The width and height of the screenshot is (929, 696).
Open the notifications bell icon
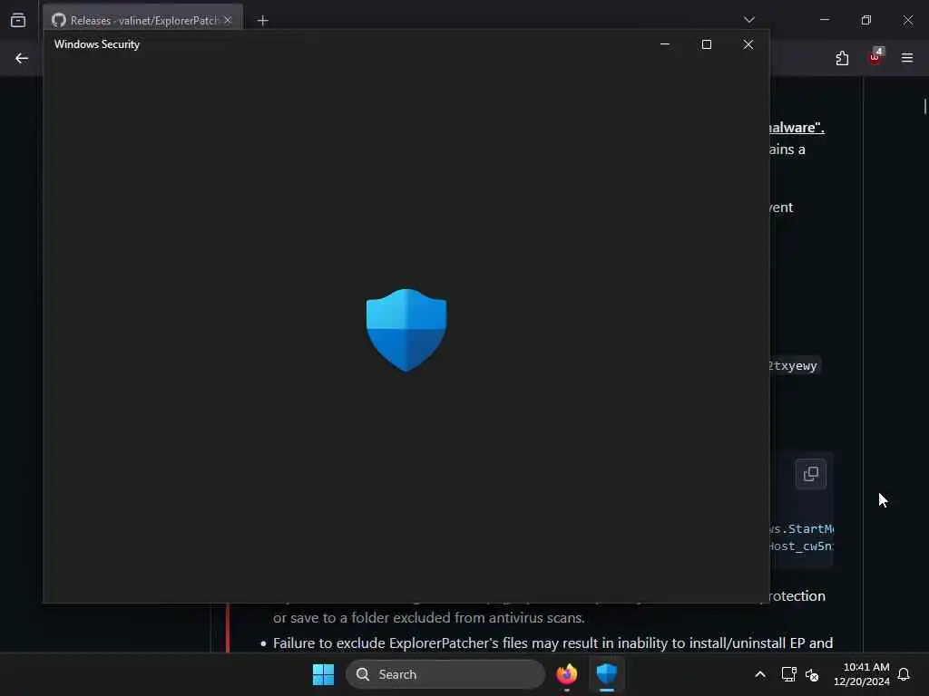[x=904, y=674]
